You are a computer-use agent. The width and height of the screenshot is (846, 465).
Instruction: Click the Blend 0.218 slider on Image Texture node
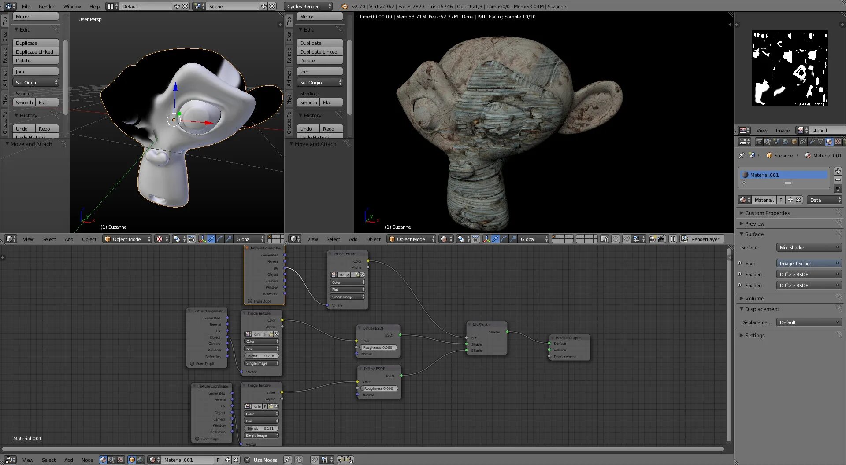(261, 356)
